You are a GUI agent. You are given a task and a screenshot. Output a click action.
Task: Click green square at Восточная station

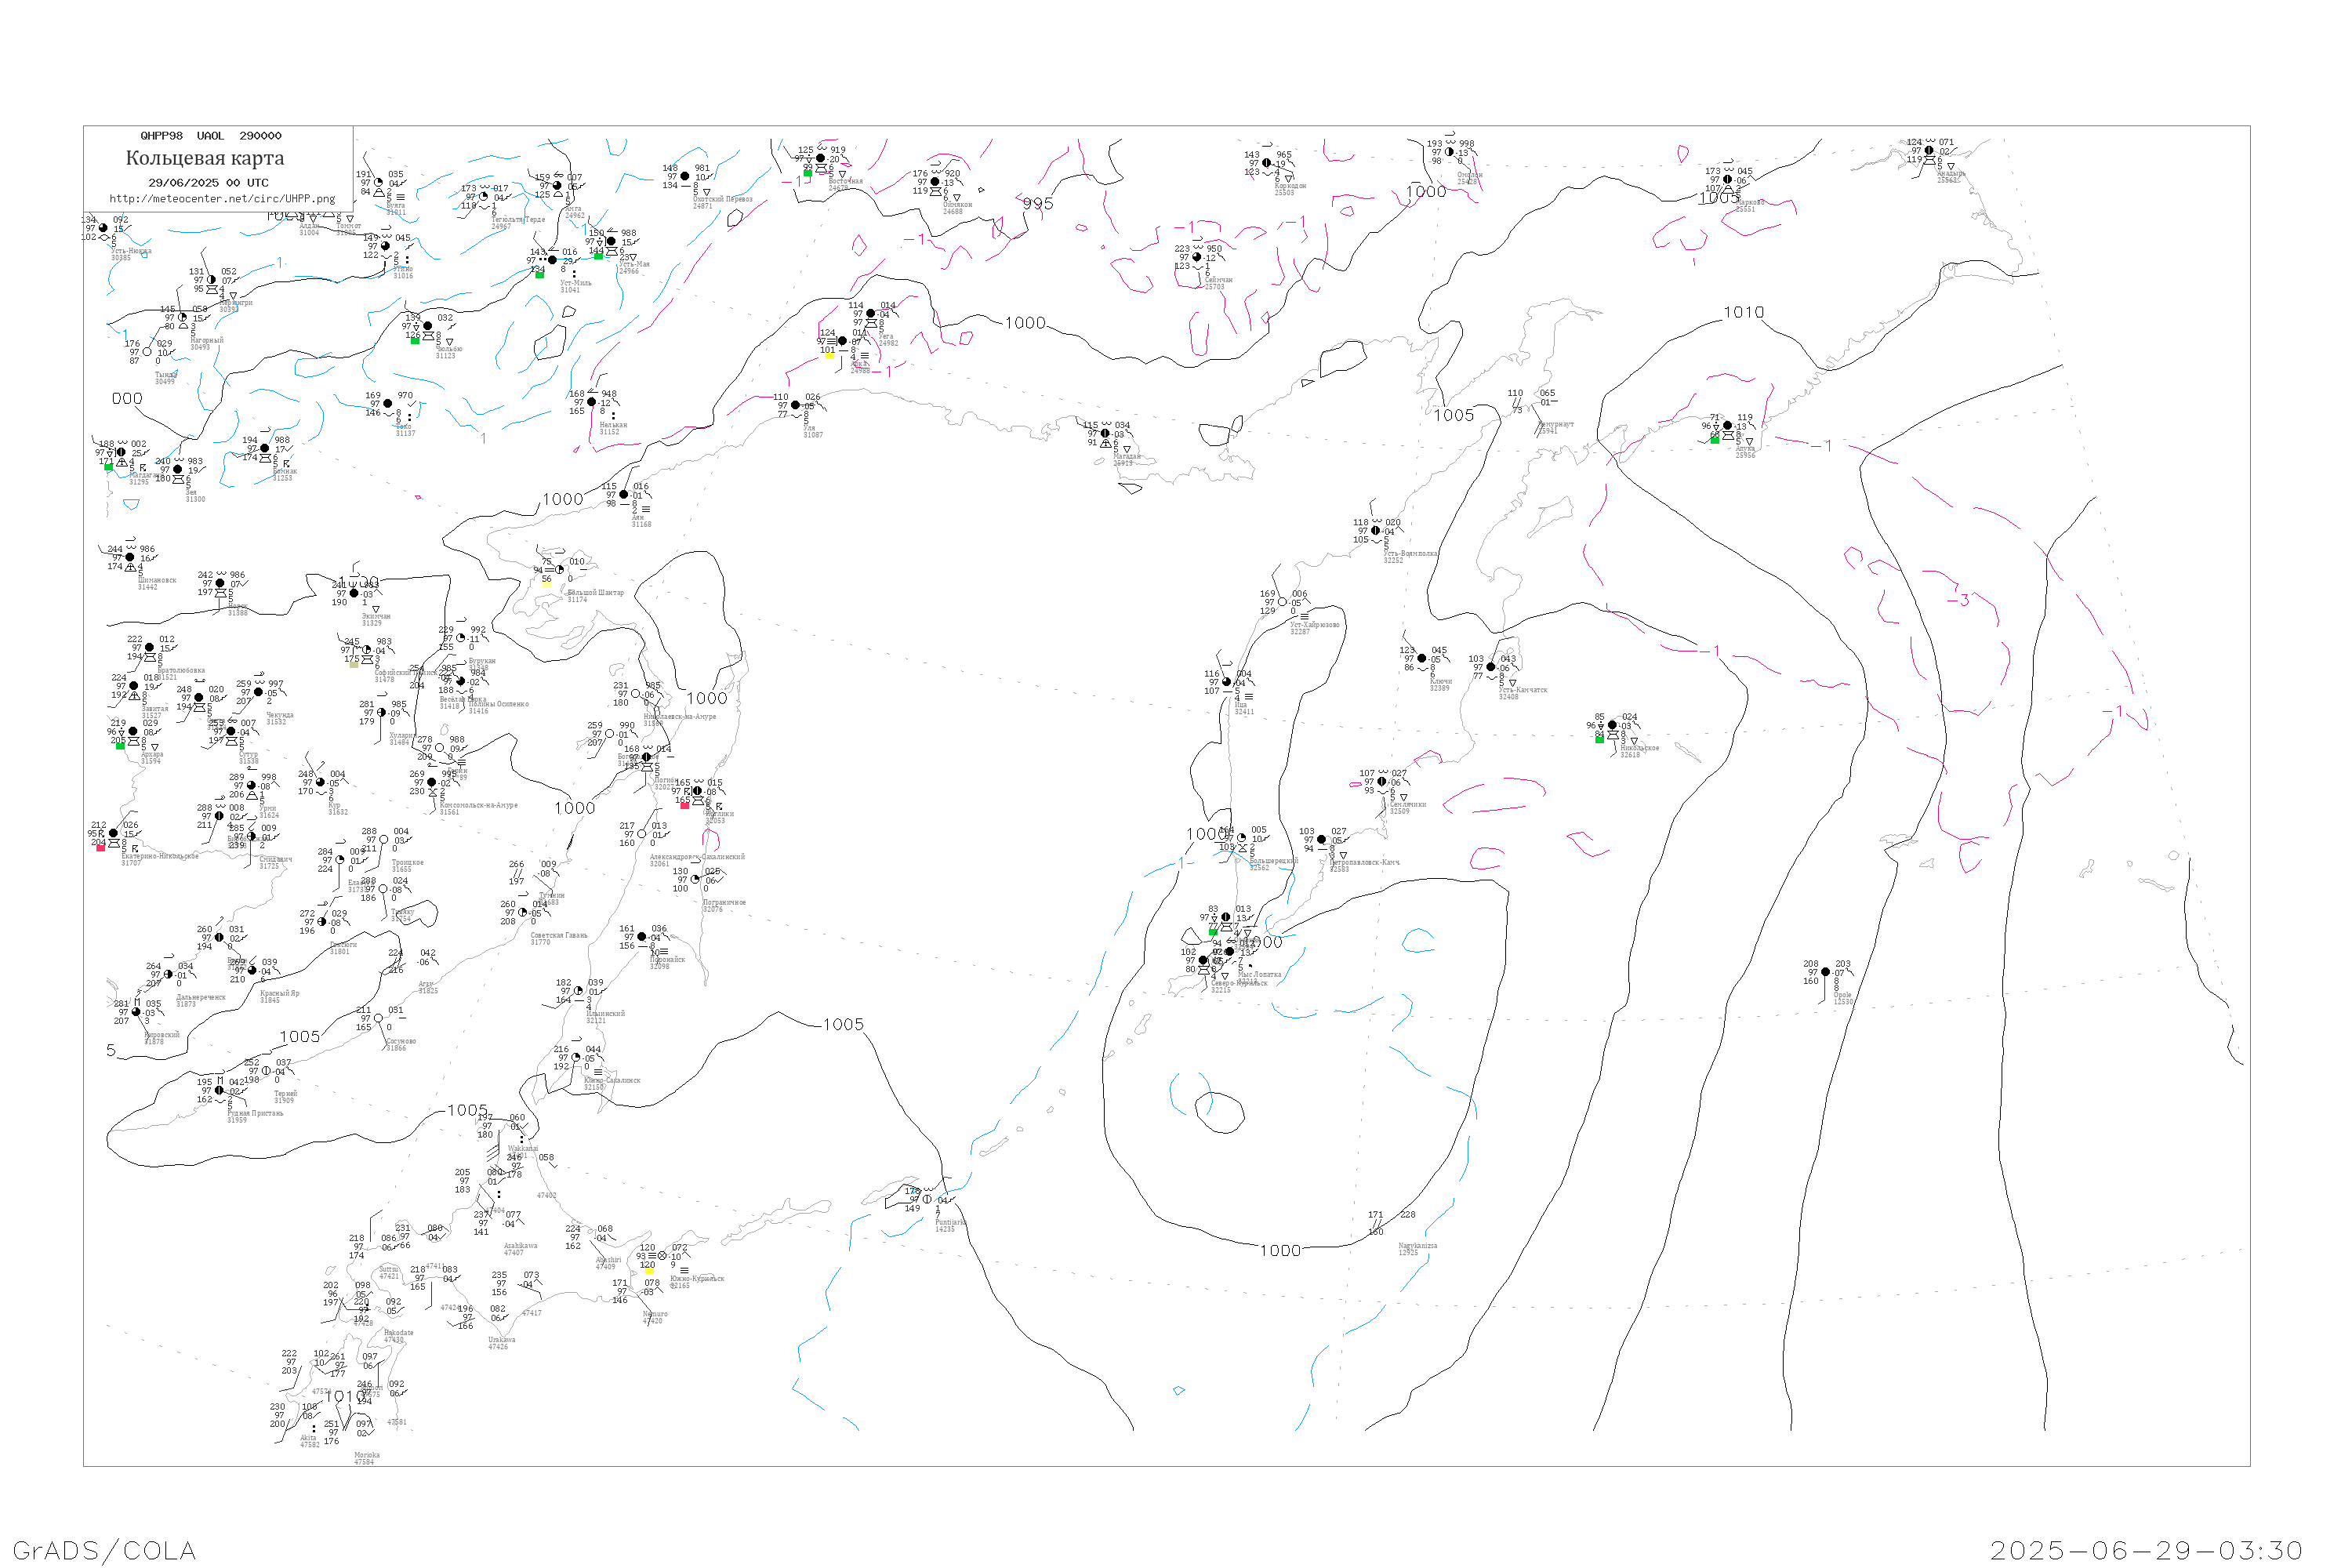click(807, 173)
